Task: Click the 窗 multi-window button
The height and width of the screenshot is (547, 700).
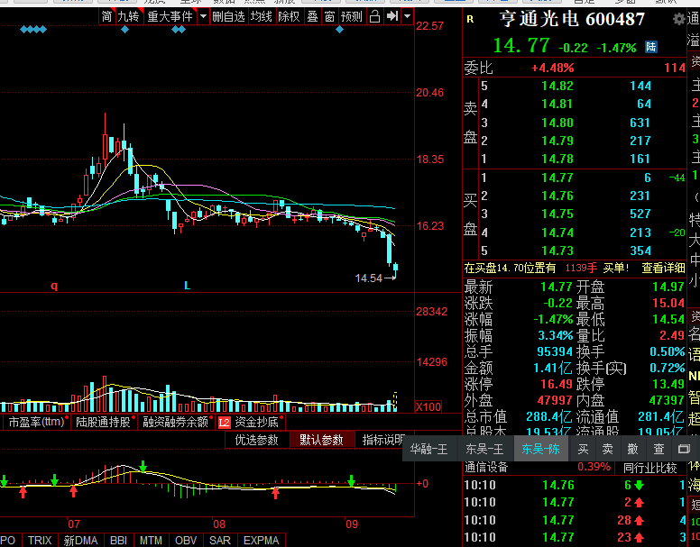Action: click(x=329, y=17)
